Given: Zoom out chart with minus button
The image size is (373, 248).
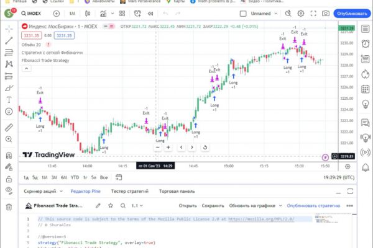Looking at the screenshot, I should click(x=158, y=148).
